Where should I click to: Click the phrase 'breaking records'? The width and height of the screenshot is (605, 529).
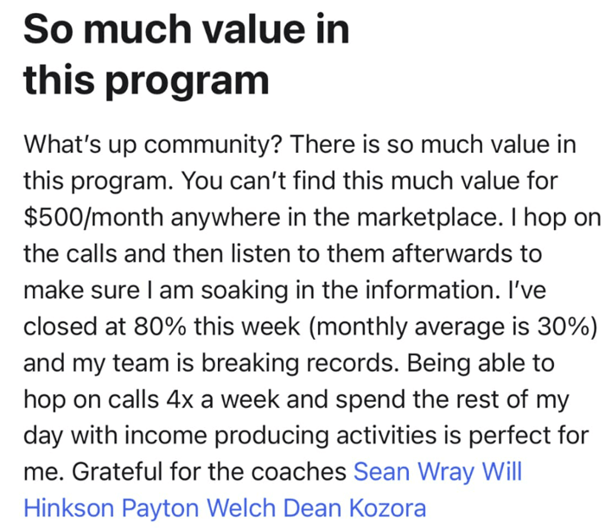[x=300, y=363]
